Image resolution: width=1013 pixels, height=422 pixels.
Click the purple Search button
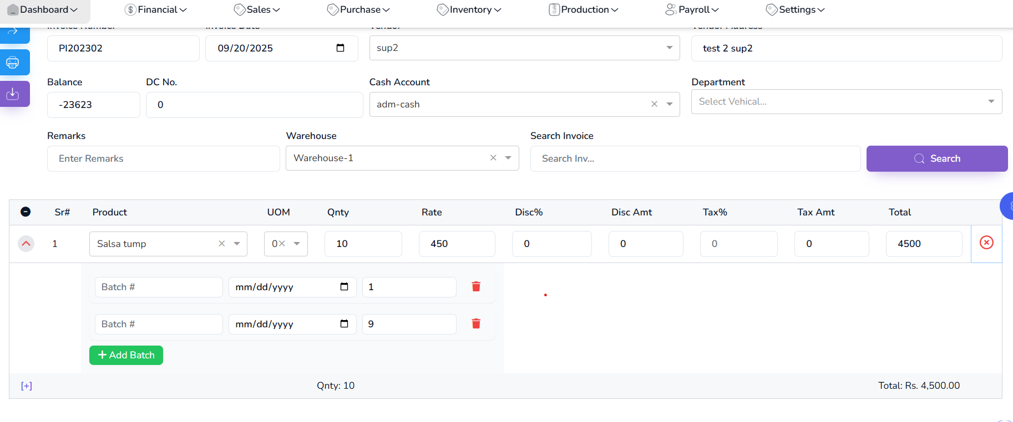click(936, 158)
